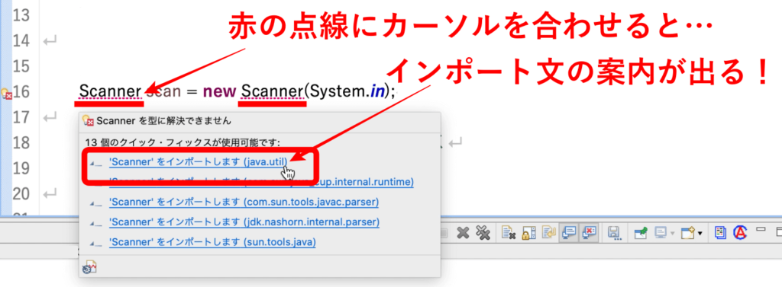Open the Display Selected Console dropdown arrow
782x287 pixels.
pos(673,233)
